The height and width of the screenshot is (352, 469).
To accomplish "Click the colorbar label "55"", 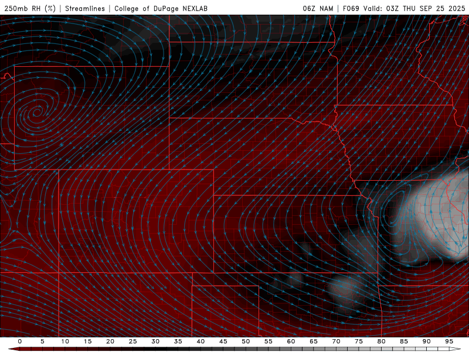I will pos(269,341).
